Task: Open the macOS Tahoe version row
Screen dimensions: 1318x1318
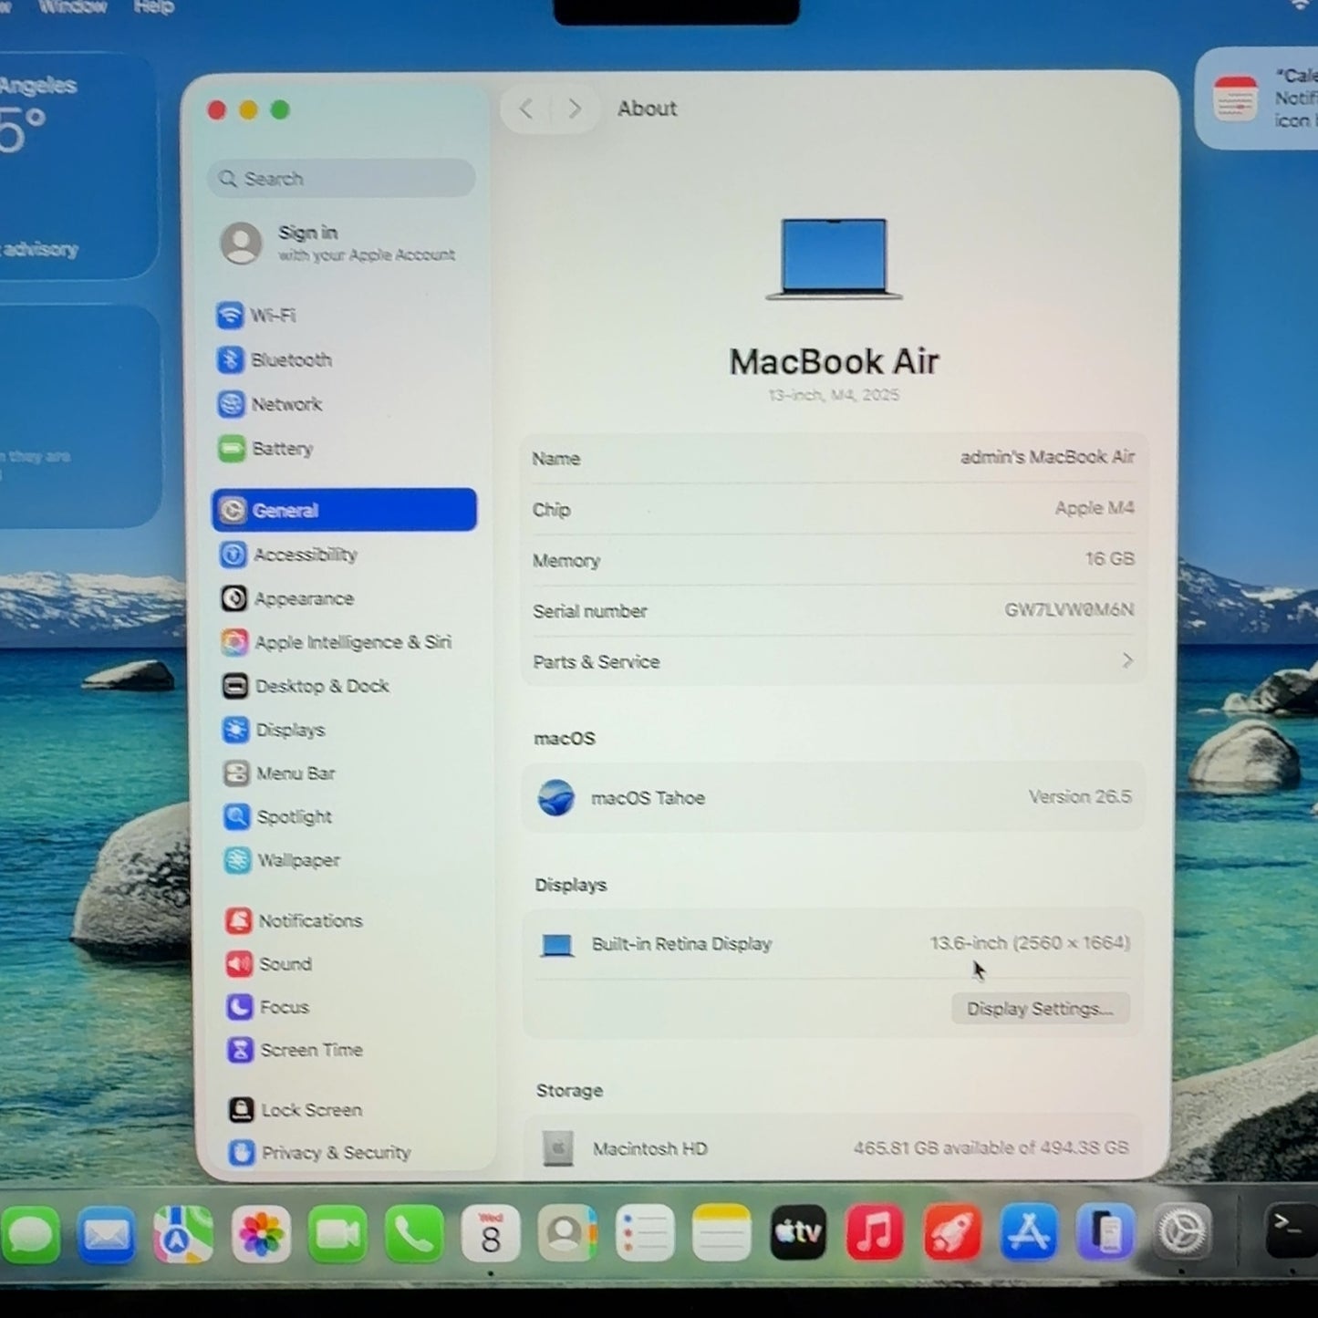Action: point(834,798)
